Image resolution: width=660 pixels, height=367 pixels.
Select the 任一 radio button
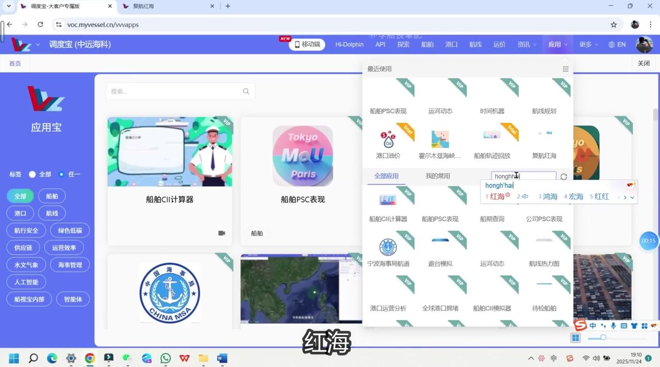(61, 174)
